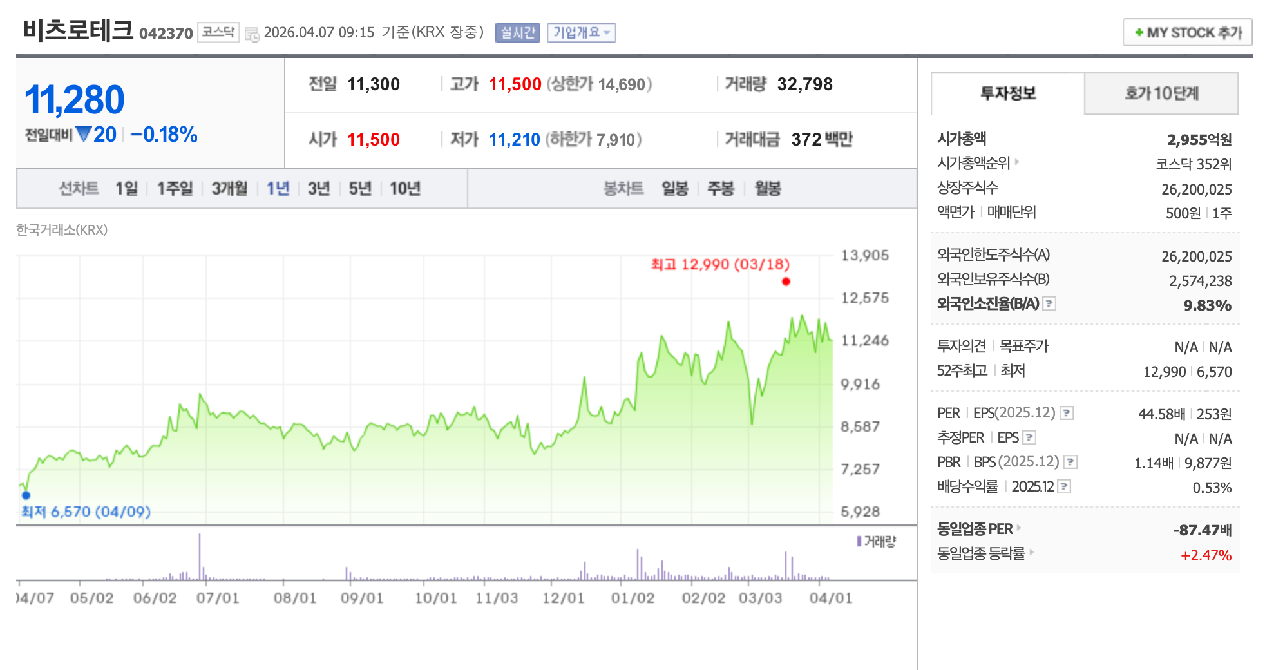Select the 1일 line chart period

pyautogui.click(x=126, y=188)
